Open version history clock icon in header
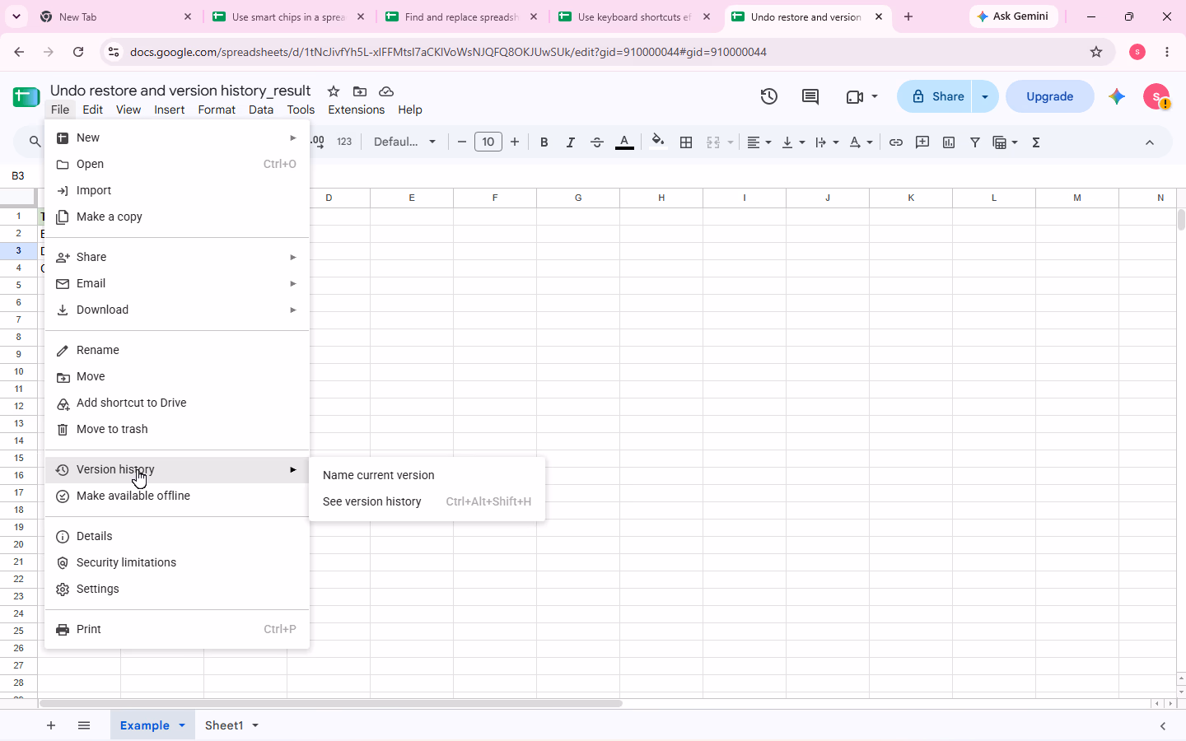 pyautogui.click(x=768, y=96)
